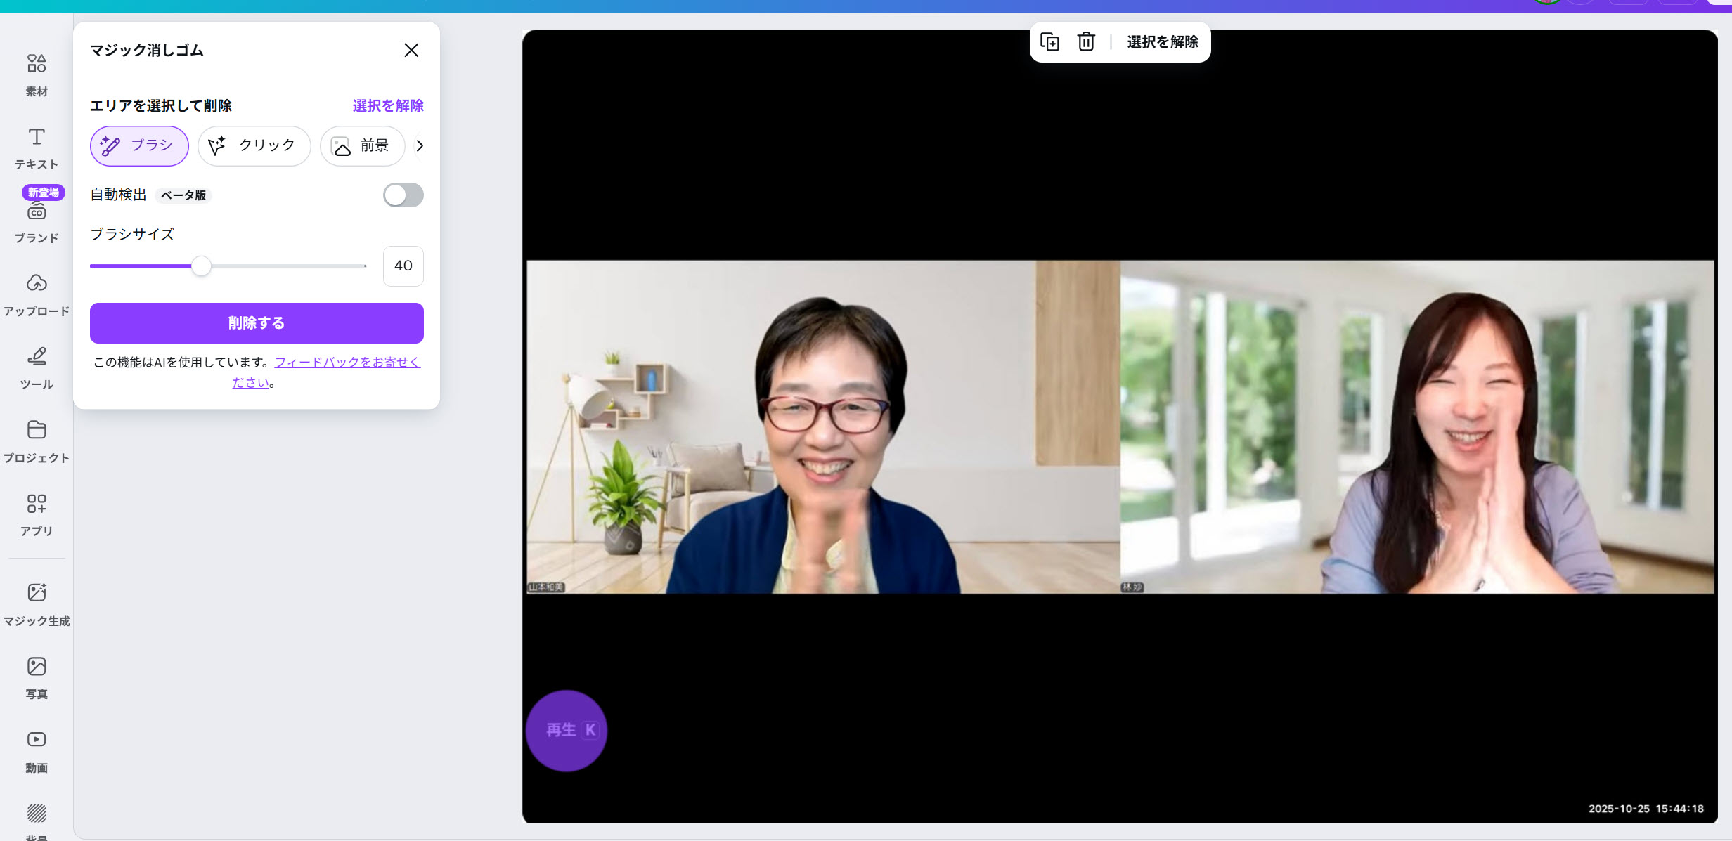Open the テキスト text tool icon
The height and width of the screenshot is (841, 1732).
pyautogui.click(x=37, y=138)
